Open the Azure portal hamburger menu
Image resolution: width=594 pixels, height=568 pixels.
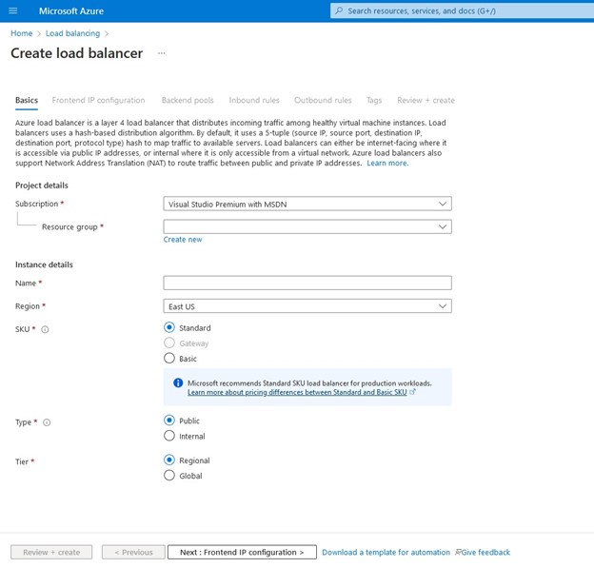(13, 10)
